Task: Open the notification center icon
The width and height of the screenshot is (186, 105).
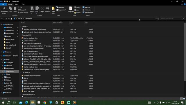Action: click(x=183, y=102)
